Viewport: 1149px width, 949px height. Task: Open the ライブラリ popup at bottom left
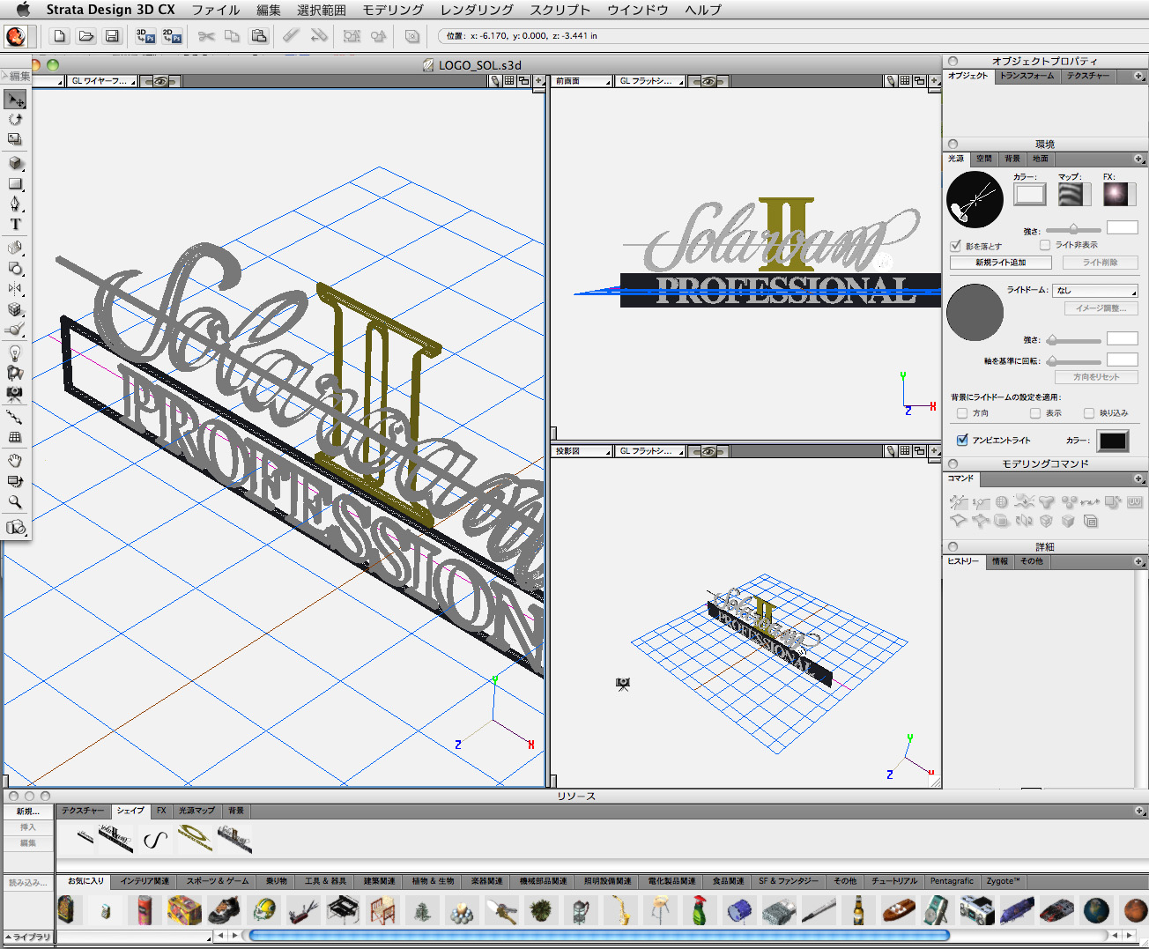27,938
